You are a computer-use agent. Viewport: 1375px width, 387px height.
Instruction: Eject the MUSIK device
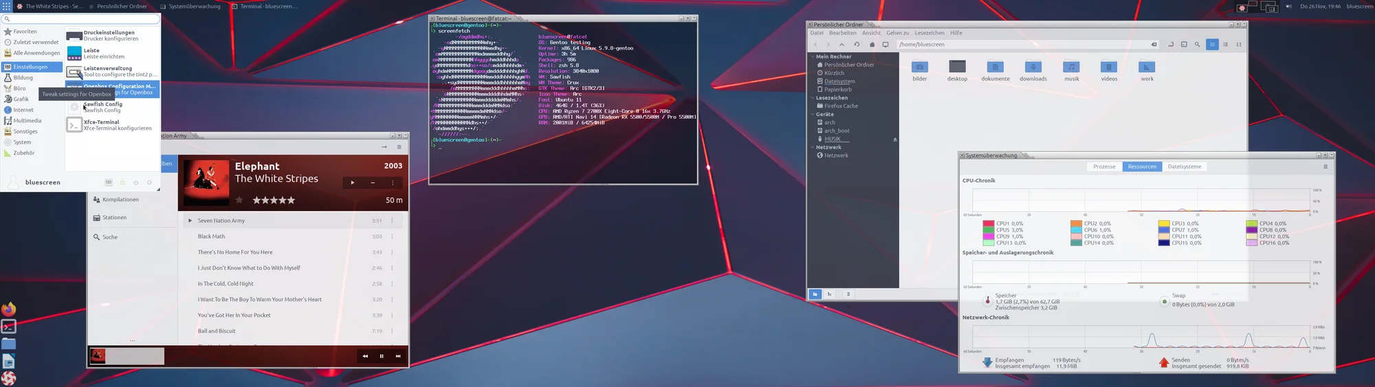(x=895, y=140)
